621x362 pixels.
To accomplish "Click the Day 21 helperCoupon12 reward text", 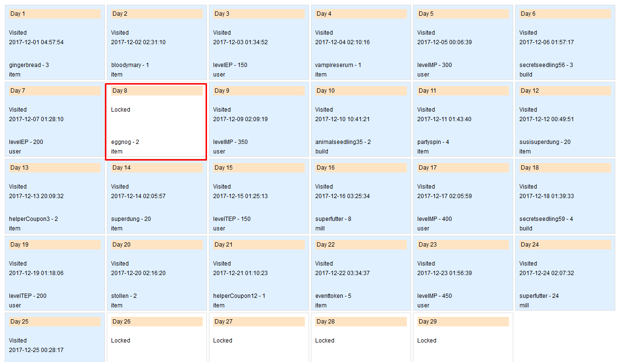I will tap(239, 296).
